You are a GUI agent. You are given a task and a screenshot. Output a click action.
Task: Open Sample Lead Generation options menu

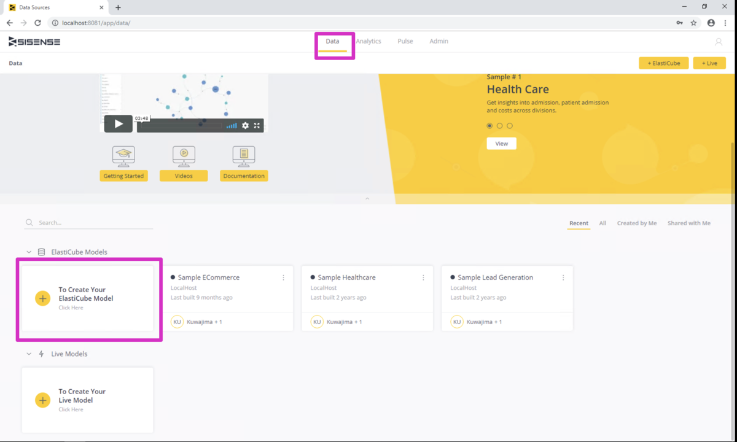tap(563, 277)
